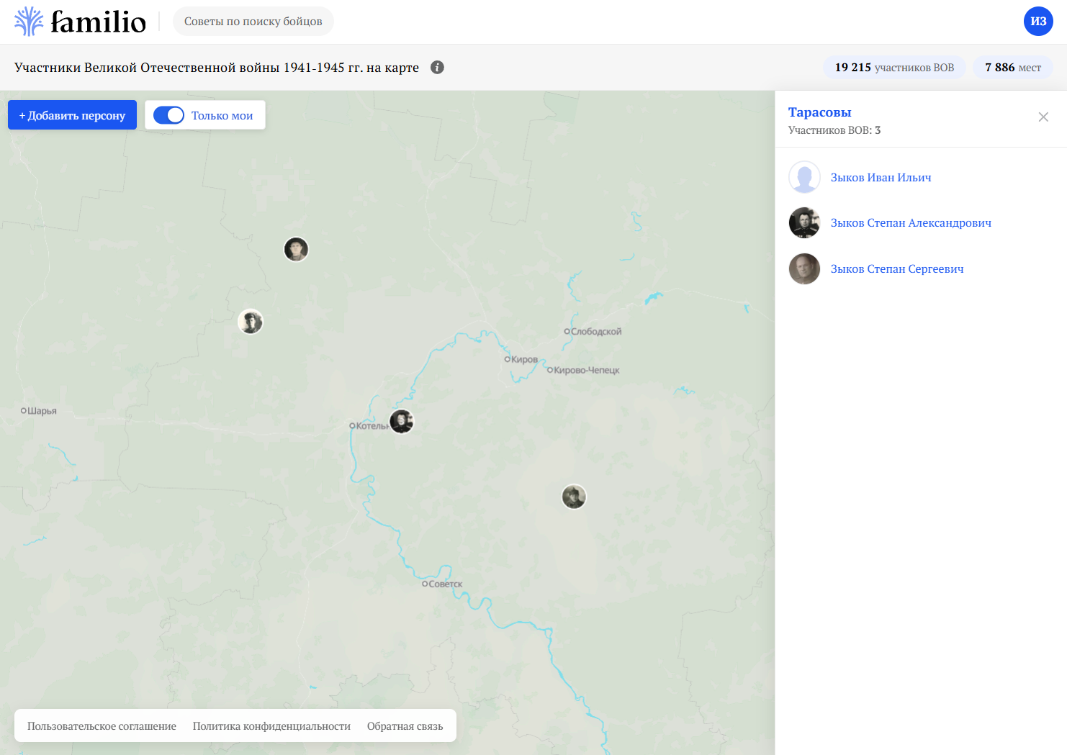Select the map photo marker near Котельнич
This screenshot has height=755, width=1067.
(402, 421)
